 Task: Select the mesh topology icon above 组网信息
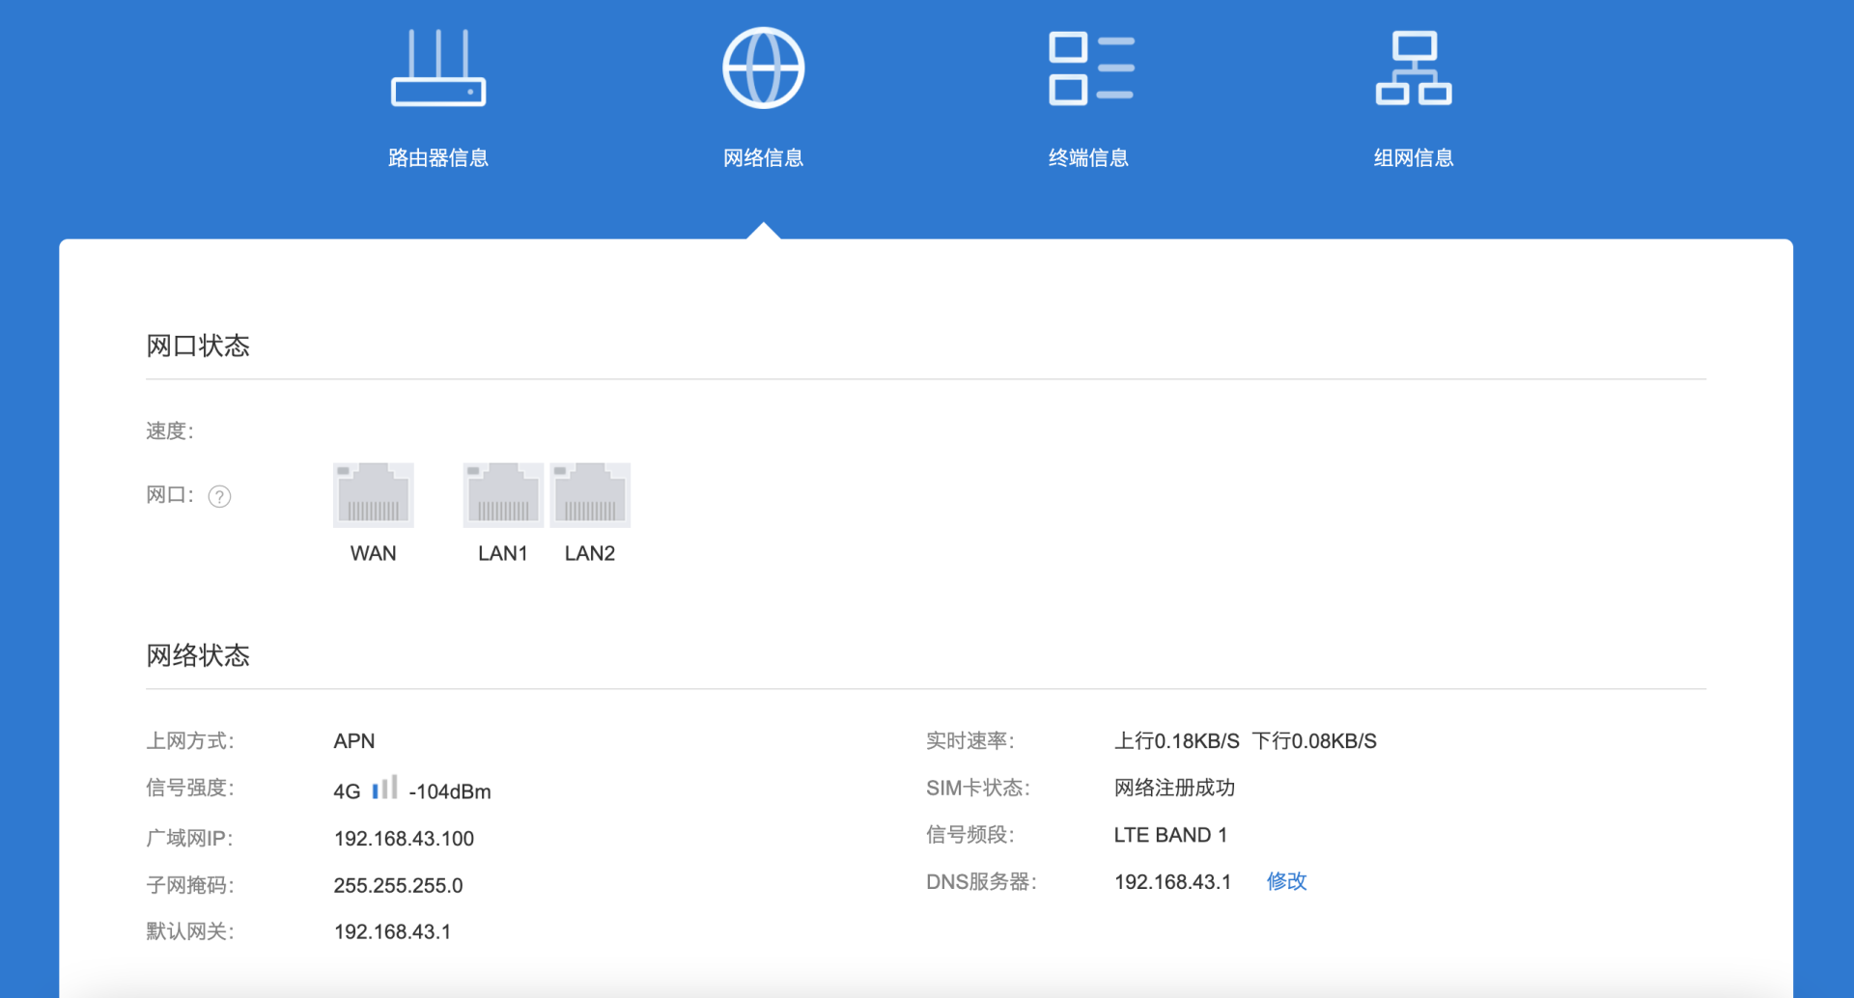(1414, 69)
